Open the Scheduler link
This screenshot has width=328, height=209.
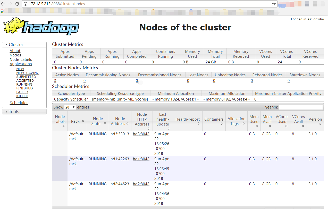[x=19, y=103]
